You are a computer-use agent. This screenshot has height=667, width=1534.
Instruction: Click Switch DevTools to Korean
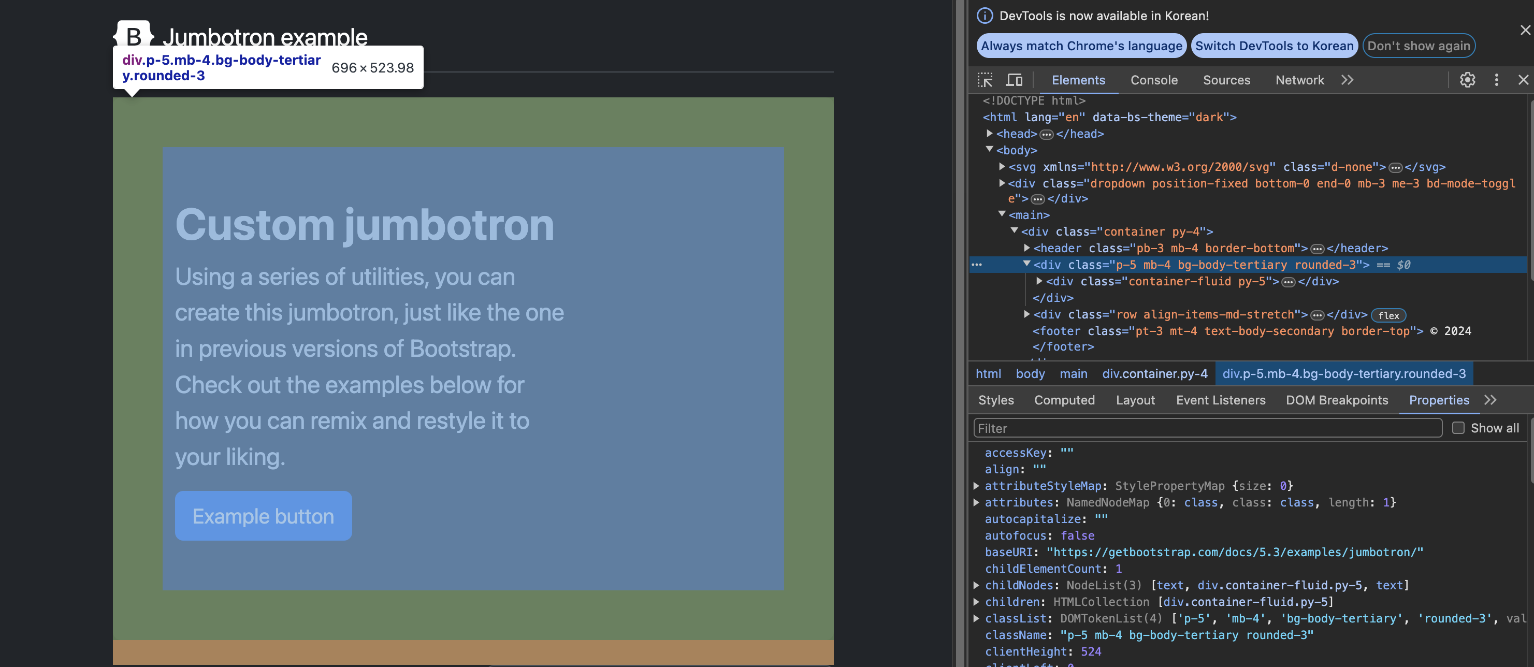(x=1274, y=46)
